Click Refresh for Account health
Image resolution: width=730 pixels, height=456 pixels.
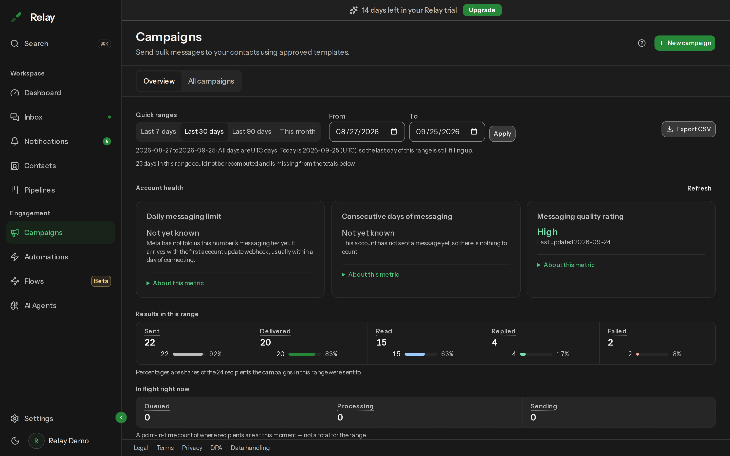pos(699,188)
